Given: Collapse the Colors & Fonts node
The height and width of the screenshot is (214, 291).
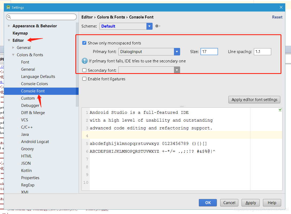Looking at the screenshot, I should pyautogui.click(x=13, y=55).
